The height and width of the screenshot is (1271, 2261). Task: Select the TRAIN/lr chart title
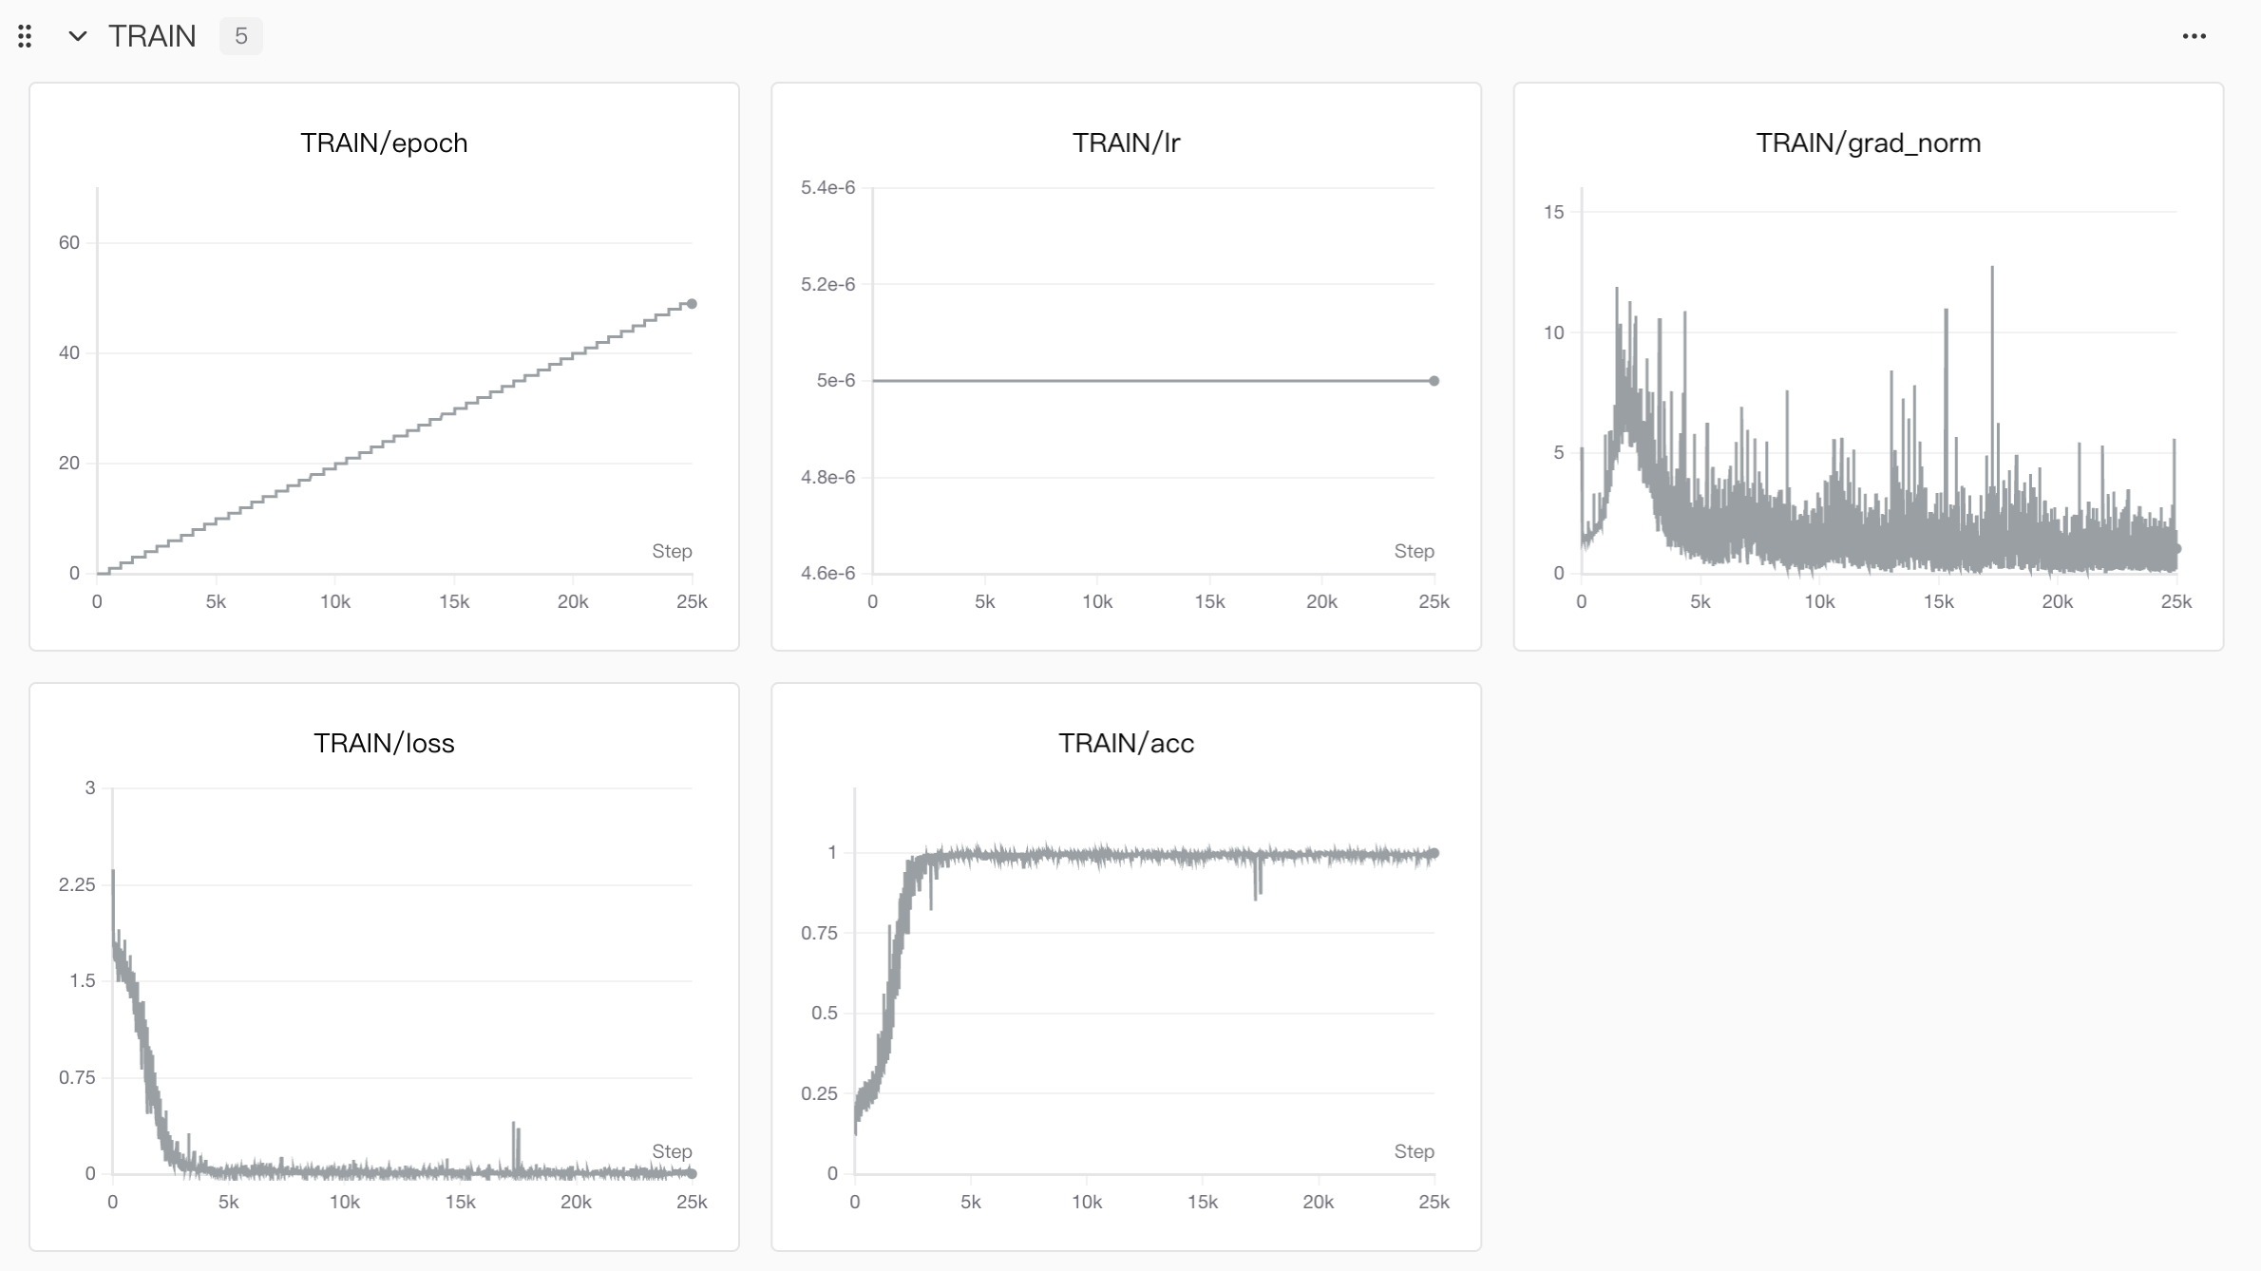[x=1126, y=143]
